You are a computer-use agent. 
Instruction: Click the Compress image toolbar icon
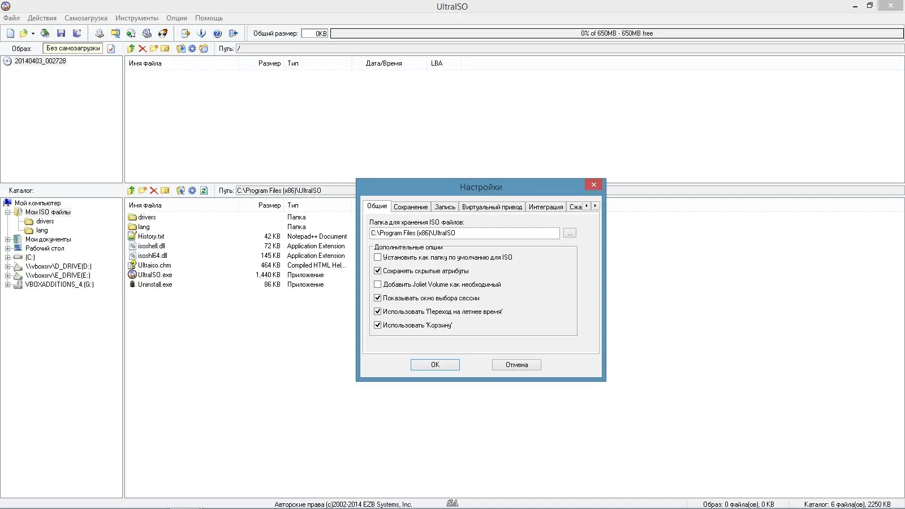115,33
